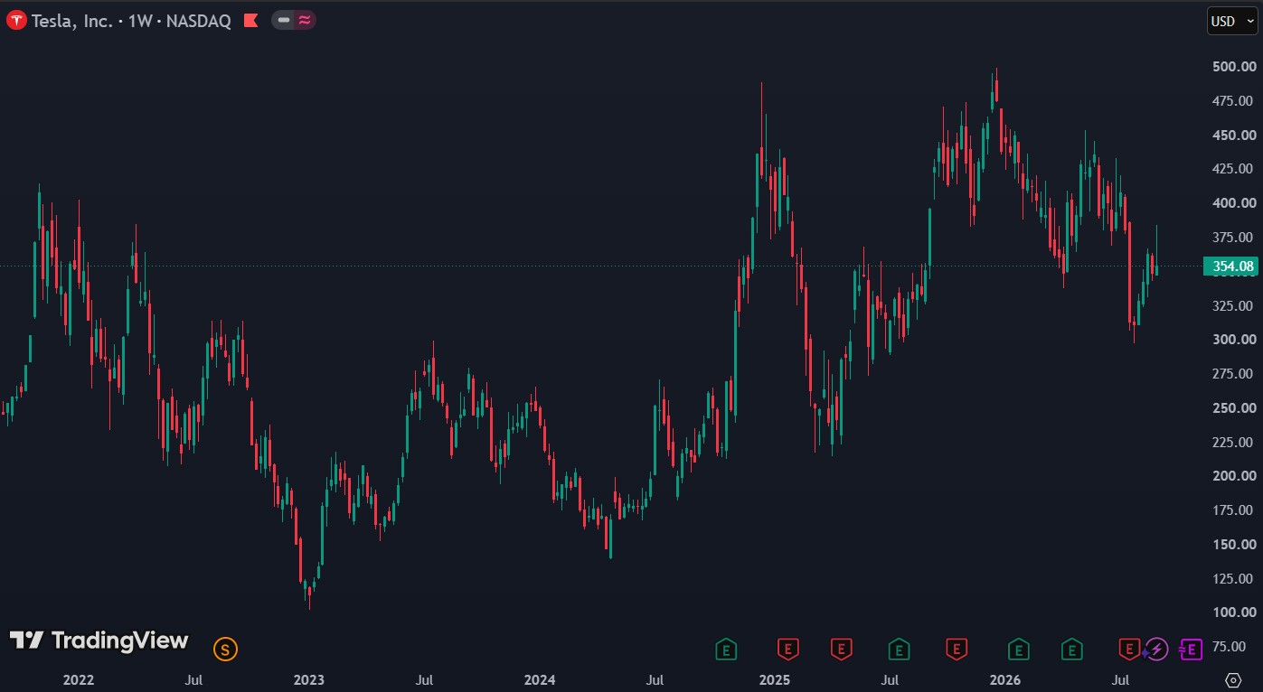The width and height of the screenshot is (1263, 692).
Task: Open chart settings via the hexagon icon
Action: (x=1233, y=679)
